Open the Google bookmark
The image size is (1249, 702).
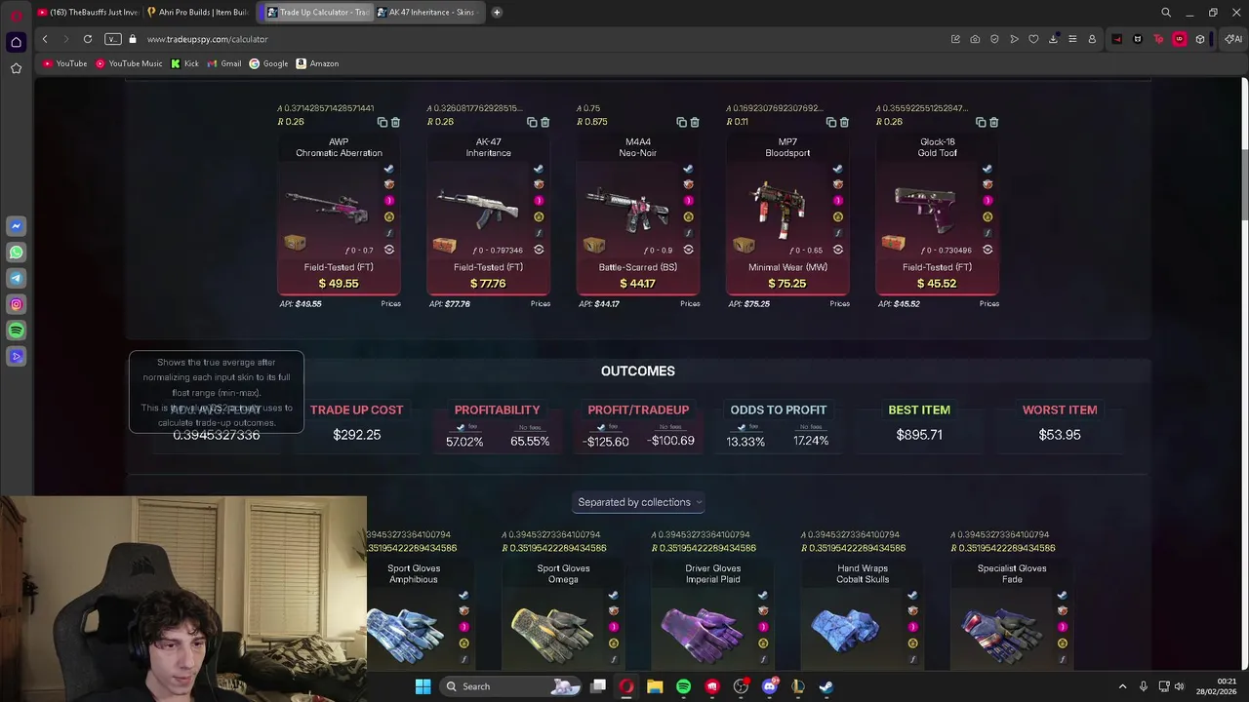click(x=268, y=63)
